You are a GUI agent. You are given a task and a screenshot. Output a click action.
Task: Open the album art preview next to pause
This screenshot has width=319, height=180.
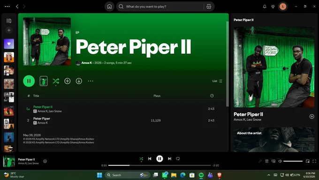coord(44,81)
